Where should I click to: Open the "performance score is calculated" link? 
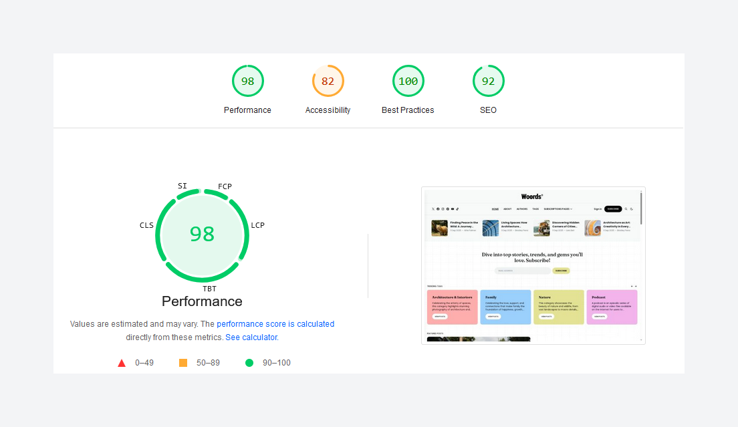[x=275, y=324]
